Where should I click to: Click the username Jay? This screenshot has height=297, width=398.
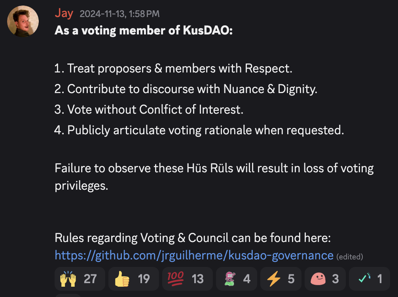pos(64,13)
